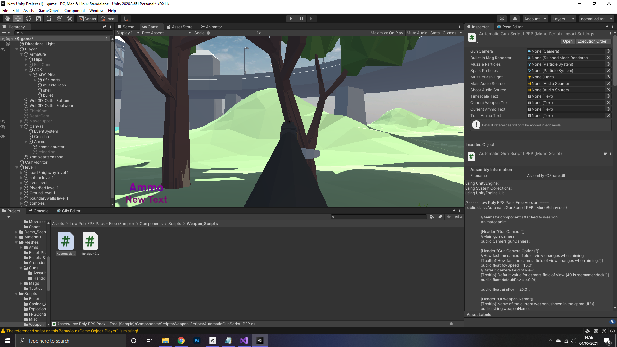The width and height of the screenshot is (617, 347).
Task: Click the object picker for Muzzleflash Light
Action: [x=608, y=77]
